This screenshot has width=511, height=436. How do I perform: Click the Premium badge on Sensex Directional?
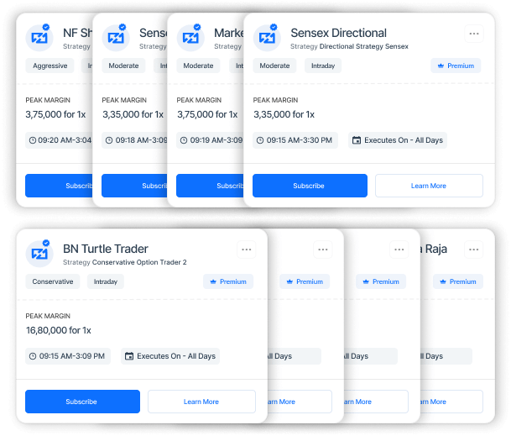[456, 66]
